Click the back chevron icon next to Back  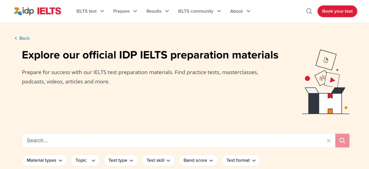16,38
